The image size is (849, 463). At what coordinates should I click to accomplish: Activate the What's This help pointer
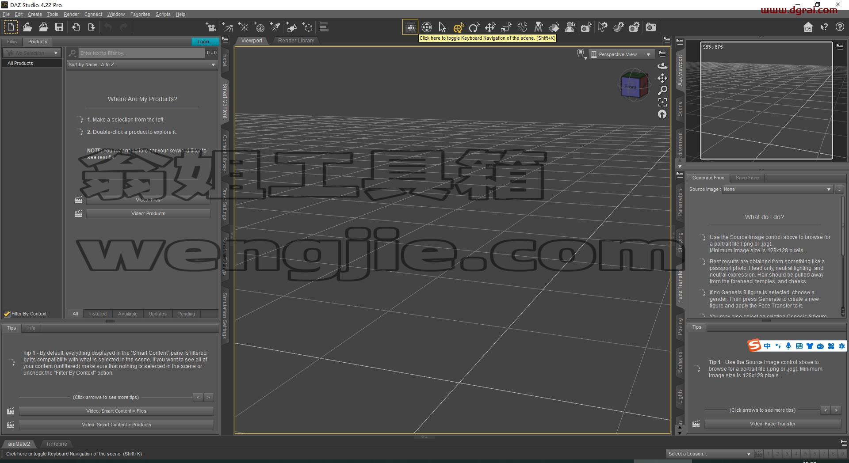point(824,27)
